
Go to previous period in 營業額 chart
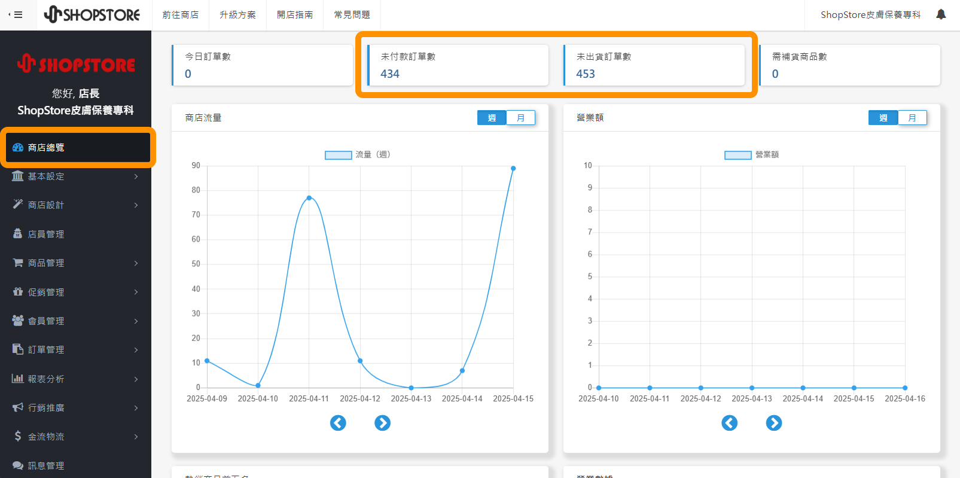[729, 423]
